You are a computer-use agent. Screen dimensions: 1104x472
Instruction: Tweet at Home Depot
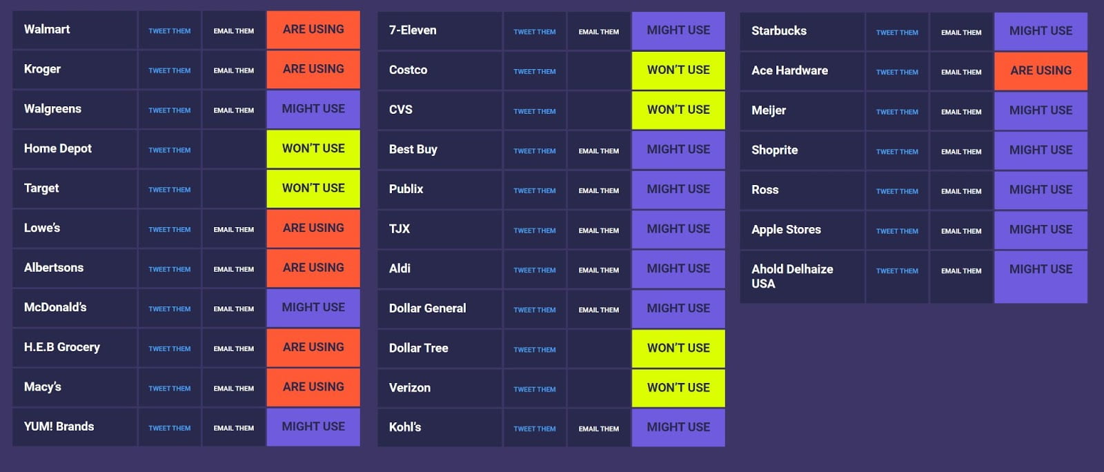click(169, 150)
